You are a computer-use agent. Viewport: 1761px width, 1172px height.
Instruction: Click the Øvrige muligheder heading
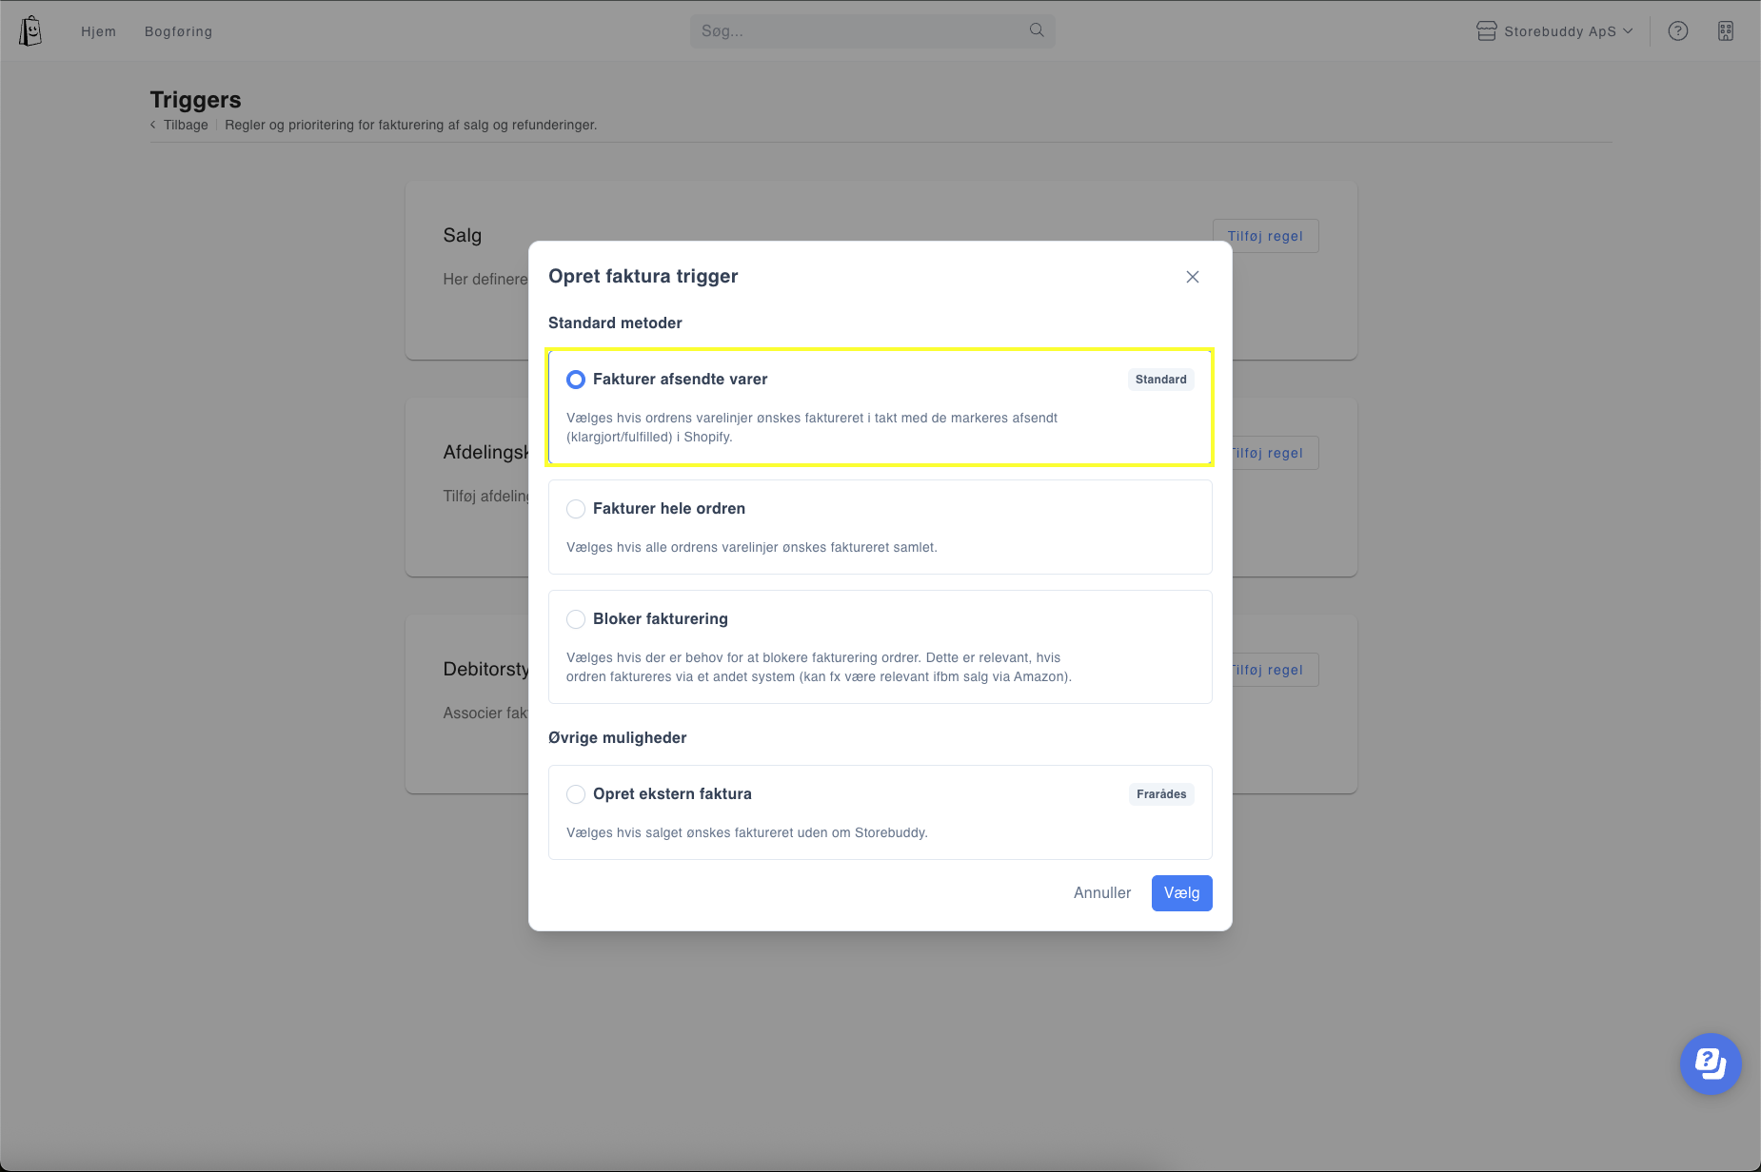[x=618, y=738]
